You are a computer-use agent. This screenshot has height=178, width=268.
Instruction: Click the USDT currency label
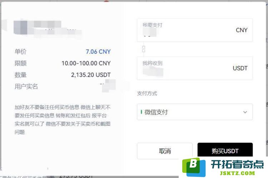[240, 68]
